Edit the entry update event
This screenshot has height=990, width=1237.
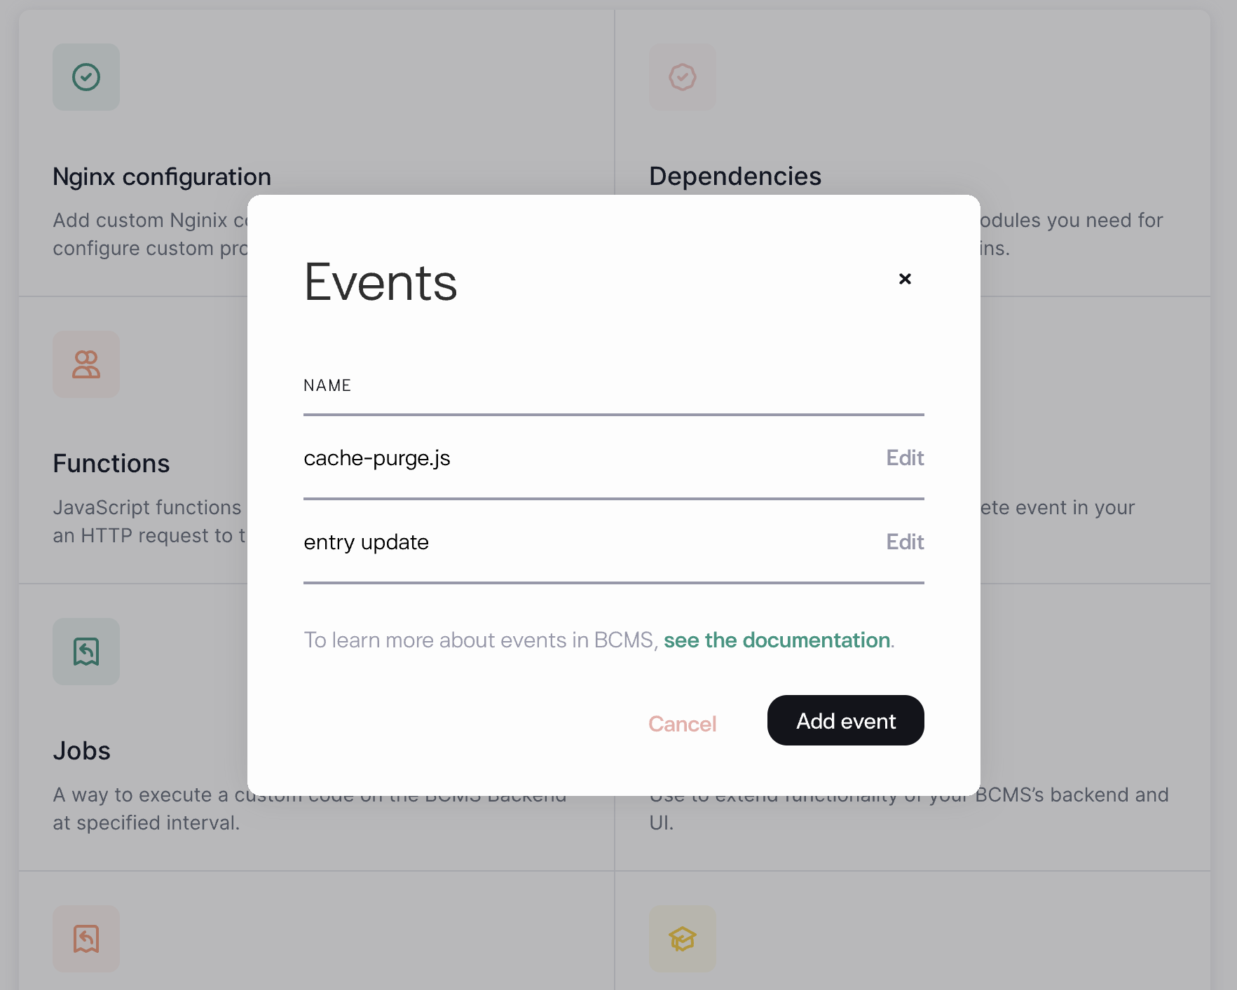coord(905,542)
